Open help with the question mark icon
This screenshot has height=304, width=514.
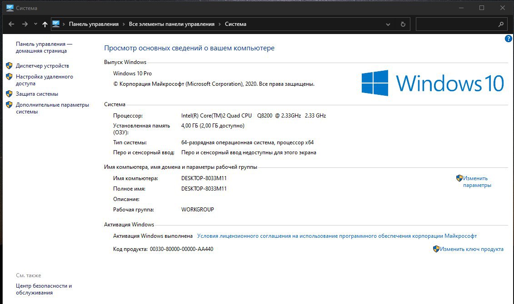pos(508,39)
